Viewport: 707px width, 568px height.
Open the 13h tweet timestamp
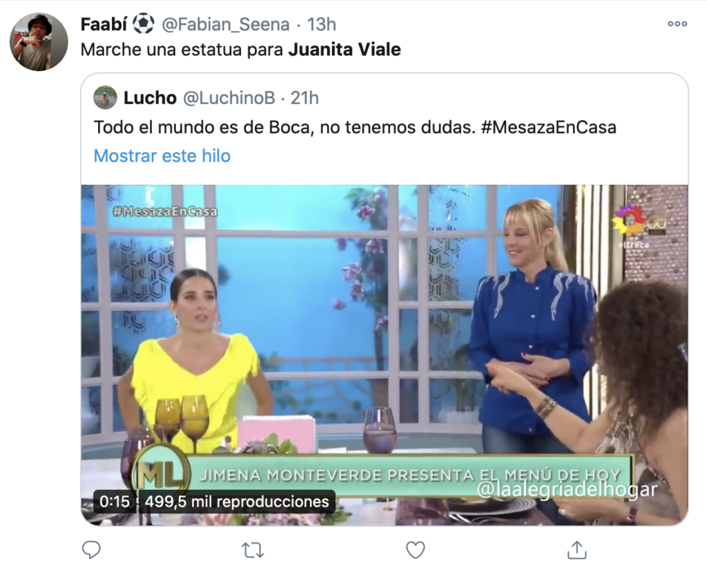coord(322,24)
